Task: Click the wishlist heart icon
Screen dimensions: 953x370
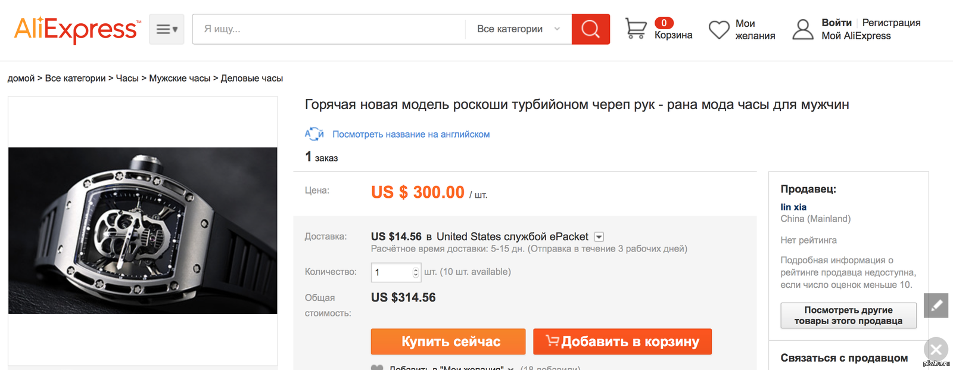Action: click(719, 29)
